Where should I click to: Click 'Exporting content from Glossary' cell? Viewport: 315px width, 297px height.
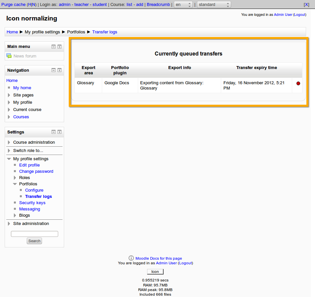pos(179,85)
